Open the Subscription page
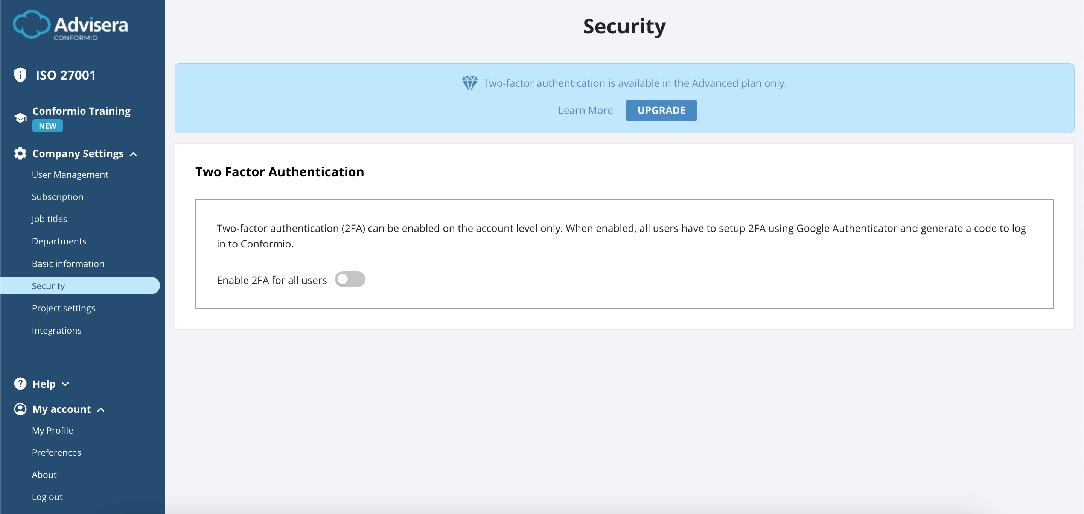Screen dimensions: 1084x514 (58, 196)
